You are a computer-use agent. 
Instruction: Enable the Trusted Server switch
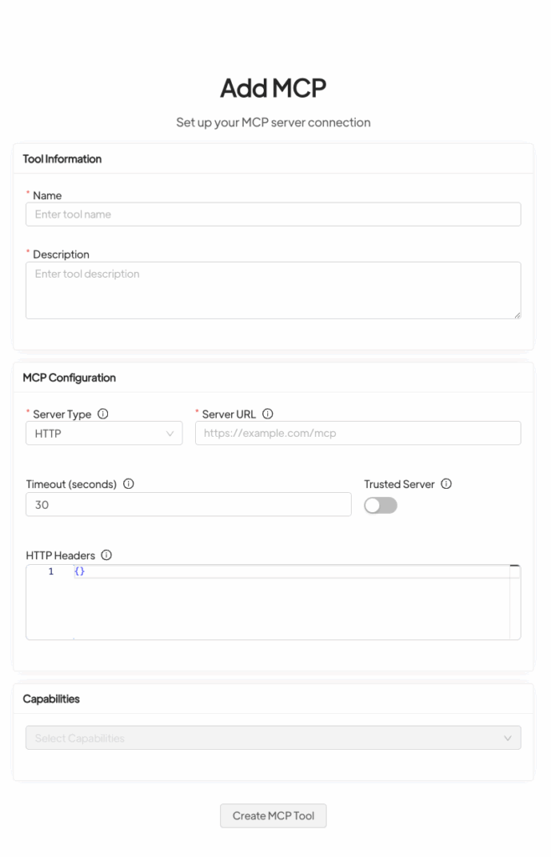[x=380, y=505]
